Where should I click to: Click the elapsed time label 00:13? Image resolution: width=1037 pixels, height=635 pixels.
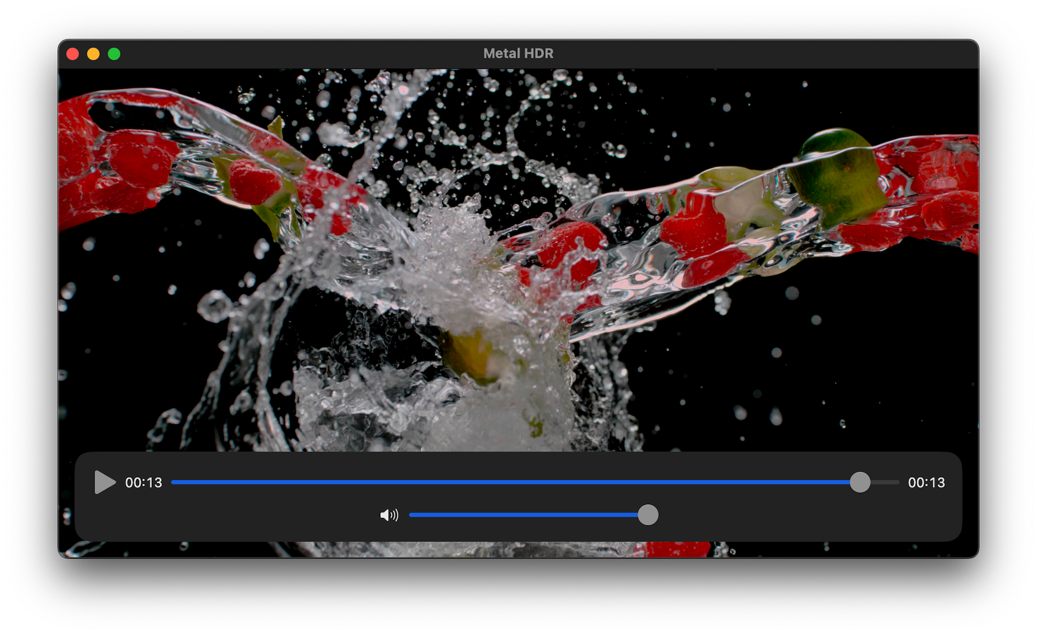tap(144, 482)
